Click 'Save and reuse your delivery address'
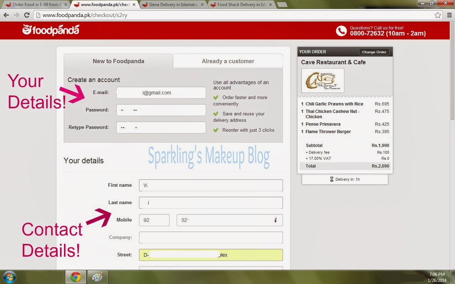Screen dimensions: 455x284 tap(239, 117)
